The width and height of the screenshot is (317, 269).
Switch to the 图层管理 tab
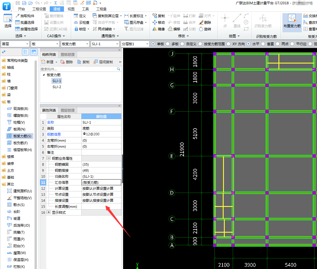(68, 110)
